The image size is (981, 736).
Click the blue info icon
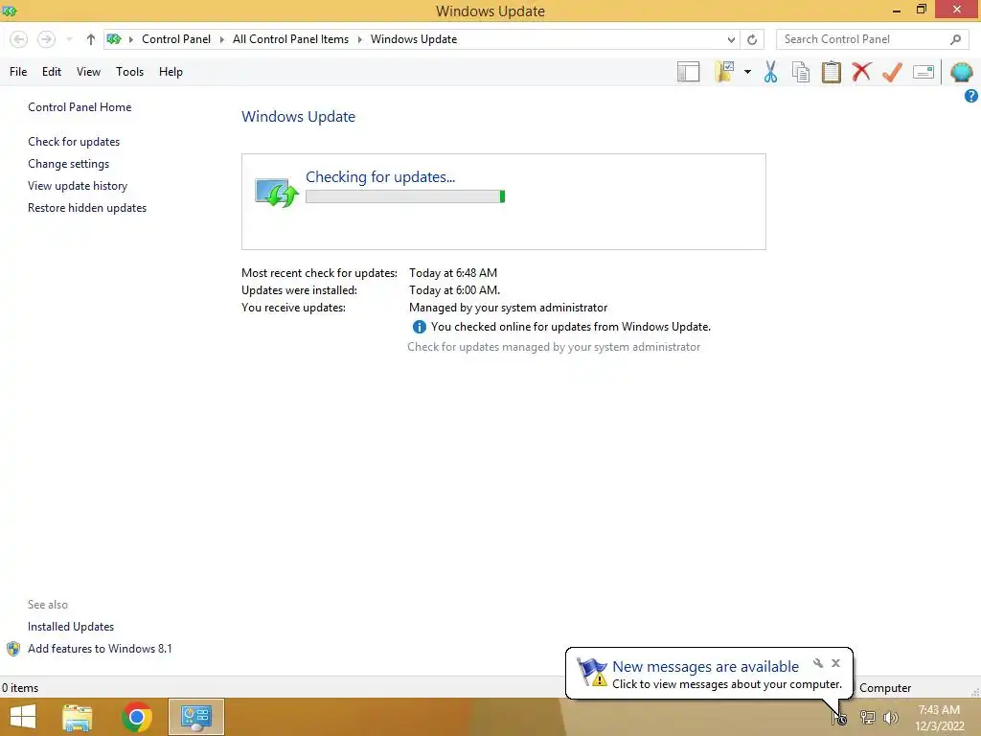(x=420, y=327)
